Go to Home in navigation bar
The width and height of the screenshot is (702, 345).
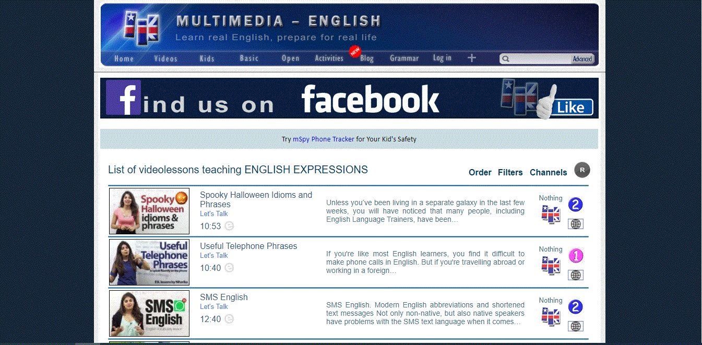[124, 58]
